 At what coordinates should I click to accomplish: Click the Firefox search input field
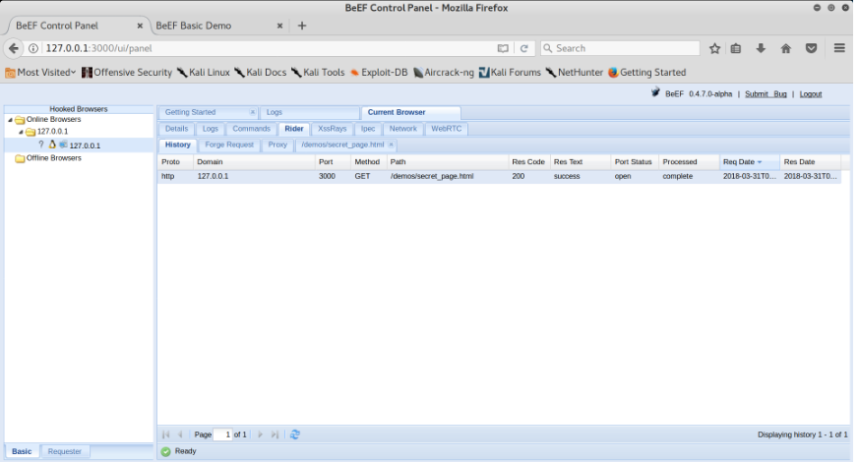(x=620, y=48)
